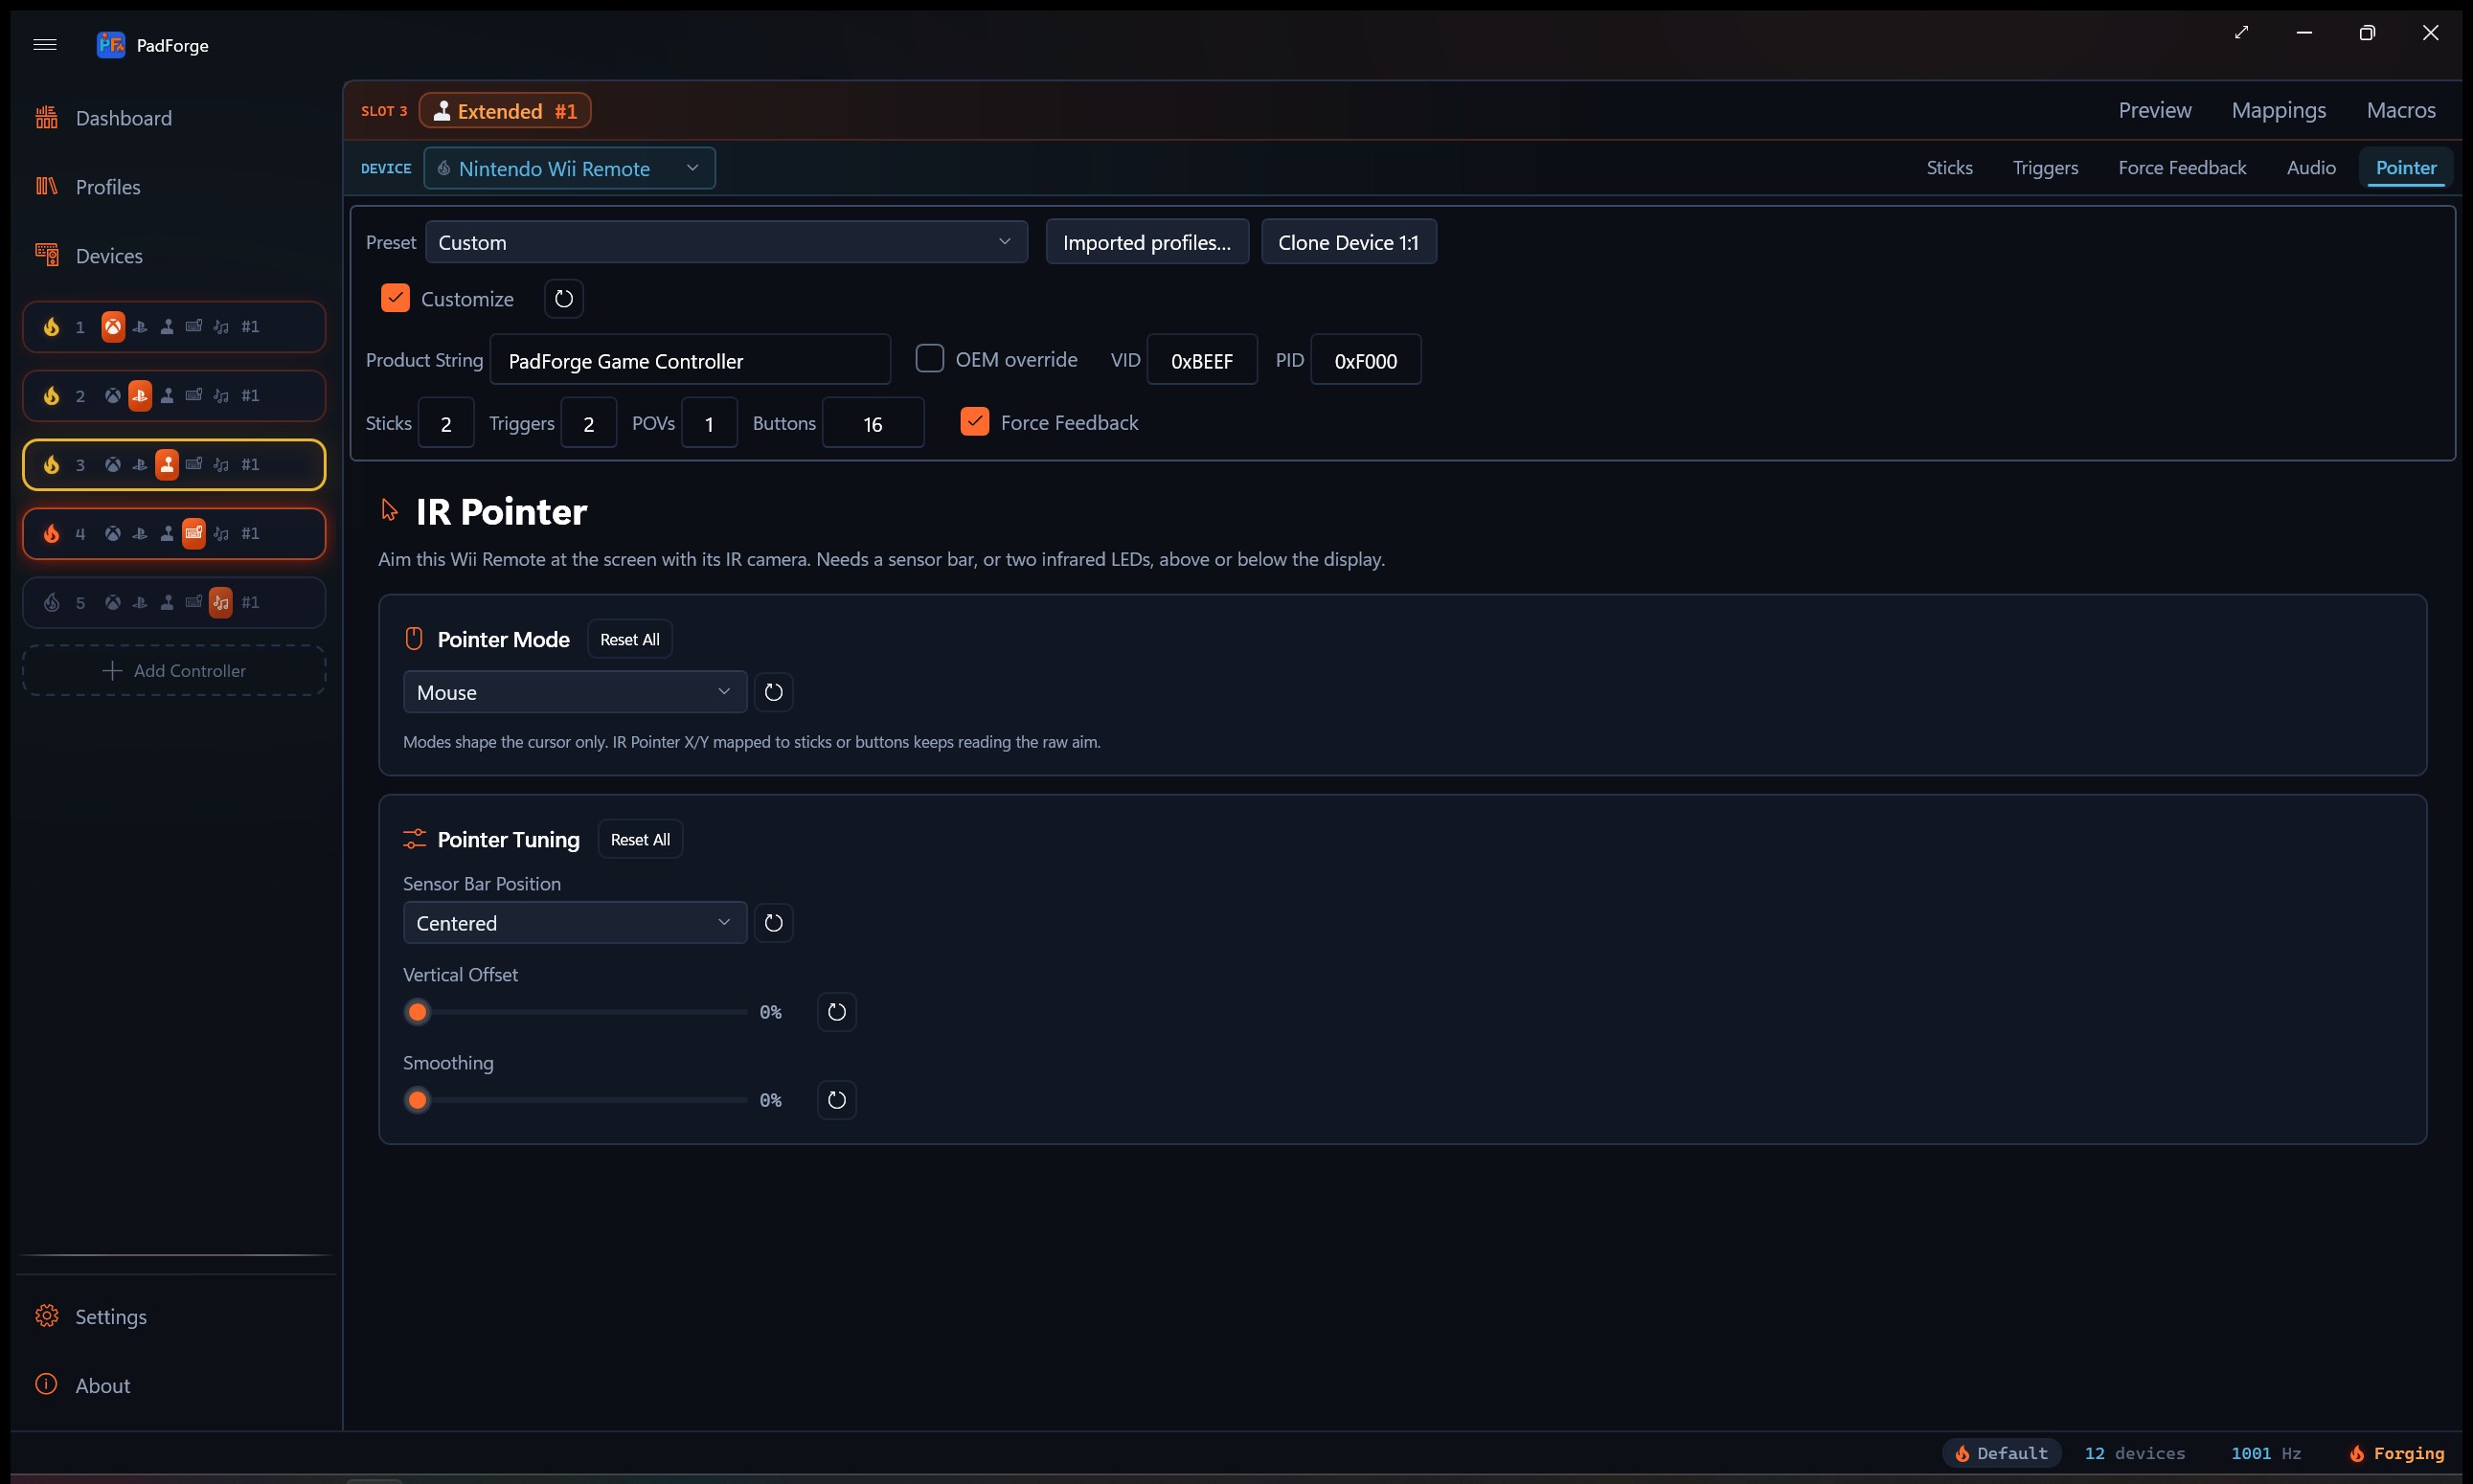Open Settings via the gear icon

(46, 1316)
